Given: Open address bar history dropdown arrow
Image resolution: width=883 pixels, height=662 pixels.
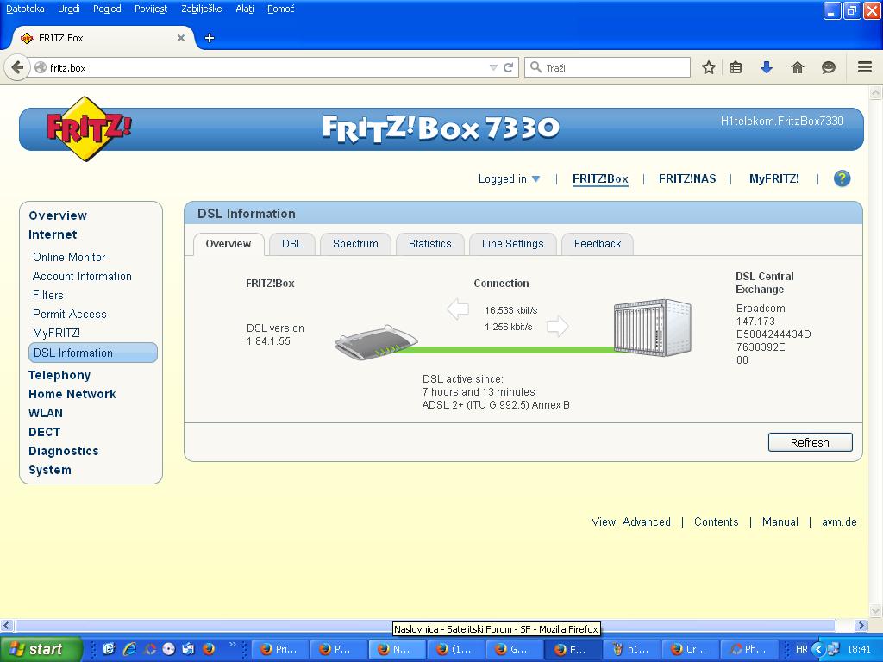Looking at the screenshot, I should [493, 67].
